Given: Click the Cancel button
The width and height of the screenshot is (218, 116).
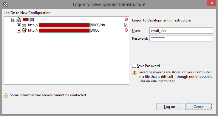Looking at the screenshot, I should point(199,107).
